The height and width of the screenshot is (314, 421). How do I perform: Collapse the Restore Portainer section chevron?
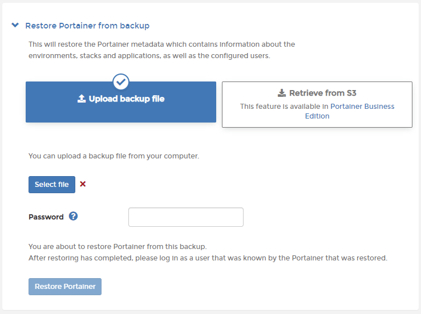15,26
